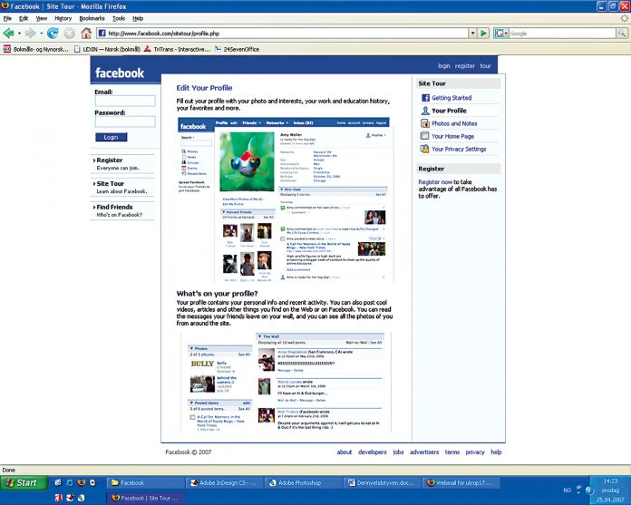Viewport: 631px width, 505px height.
Task: Open the advertisers footer link
Action: coord(424,452)
